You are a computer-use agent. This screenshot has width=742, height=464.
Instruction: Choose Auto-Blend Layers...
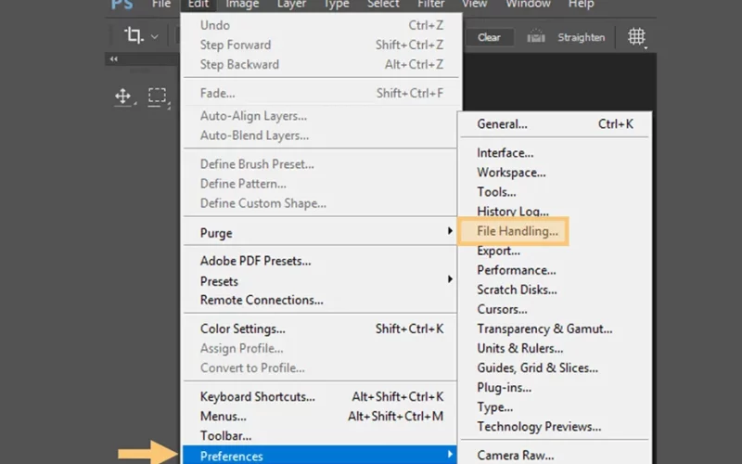click(x=320, y=135)
